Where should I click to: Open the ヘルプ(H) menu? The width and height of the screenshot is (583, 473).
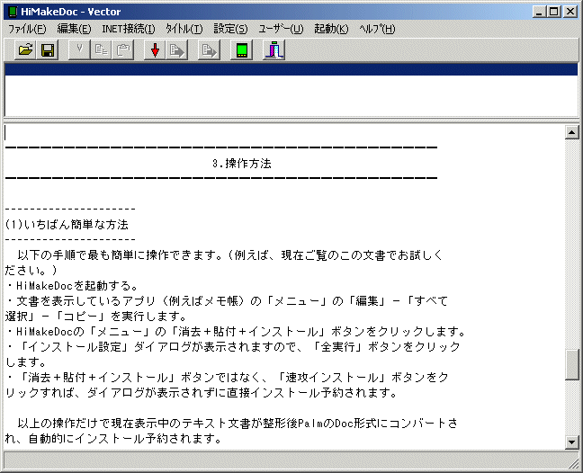click(x=377, y=29)
